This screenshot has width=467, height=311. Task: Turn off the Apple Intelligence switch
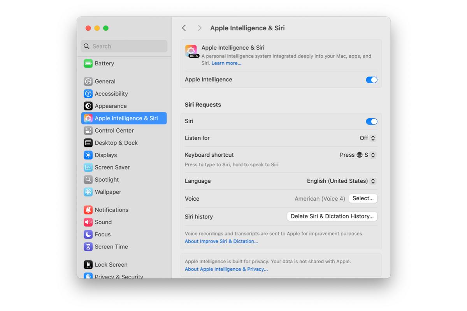coord(372,80)
